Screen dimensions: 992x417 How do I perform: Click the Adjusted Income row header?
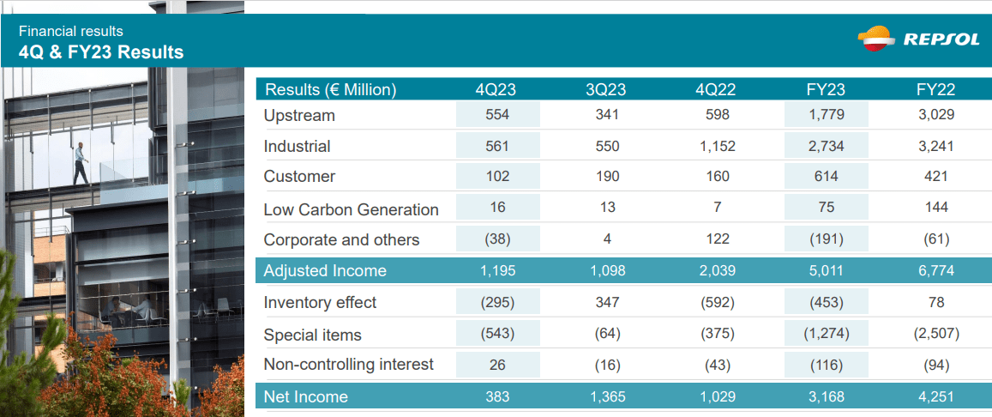[325, 271]
